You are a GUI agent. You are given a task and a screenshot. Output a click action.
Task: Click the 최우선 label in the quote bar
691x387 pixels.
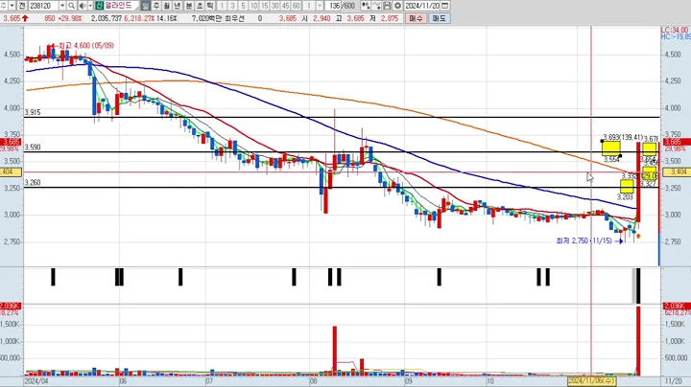pyautogui.click(x=233, y=18)
